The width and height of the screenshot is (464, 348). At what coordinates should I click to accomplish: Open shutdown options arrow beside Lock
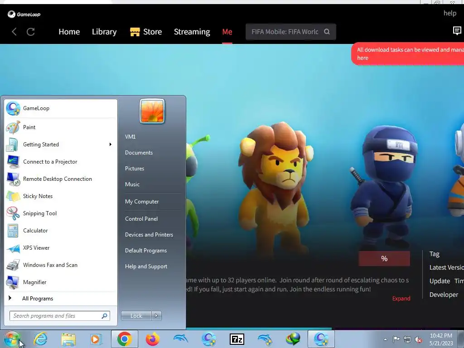coord(156,316)
